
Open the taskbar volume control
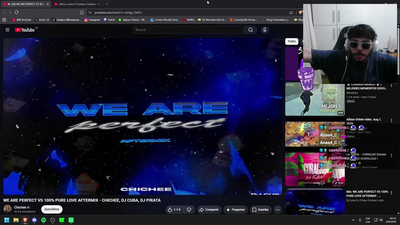coord(381,220)
